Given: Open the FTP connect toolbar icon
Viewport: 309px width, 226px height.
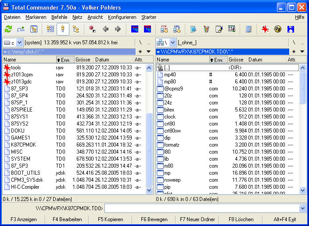Looking at the screenshot, I should pyautogui.click(x=164, y=29).
